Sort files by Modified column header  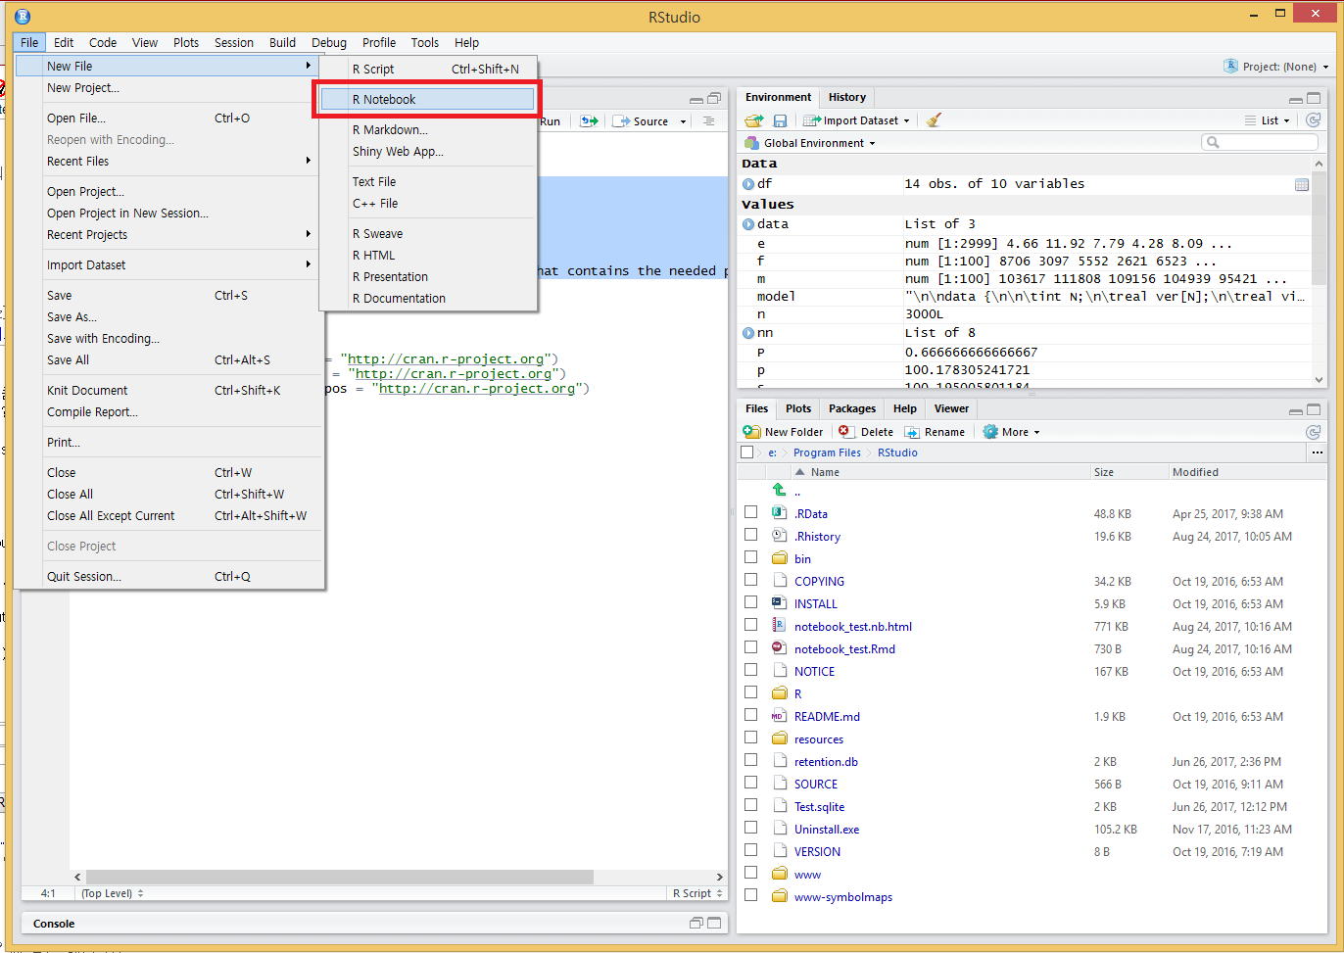tap(1195, 472)
